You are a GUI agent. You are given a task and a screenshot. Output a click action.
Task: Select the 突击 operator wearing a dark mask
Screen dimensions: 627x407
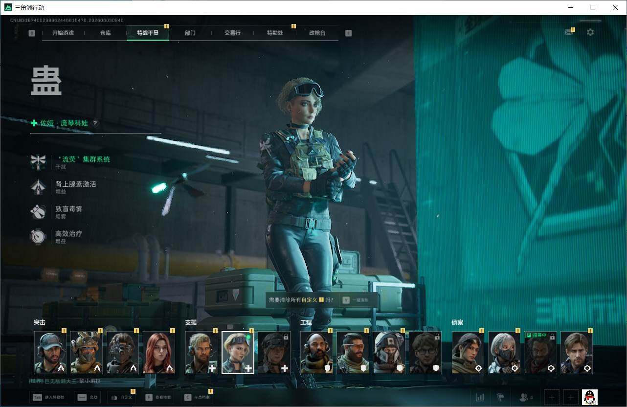[123, 353]
